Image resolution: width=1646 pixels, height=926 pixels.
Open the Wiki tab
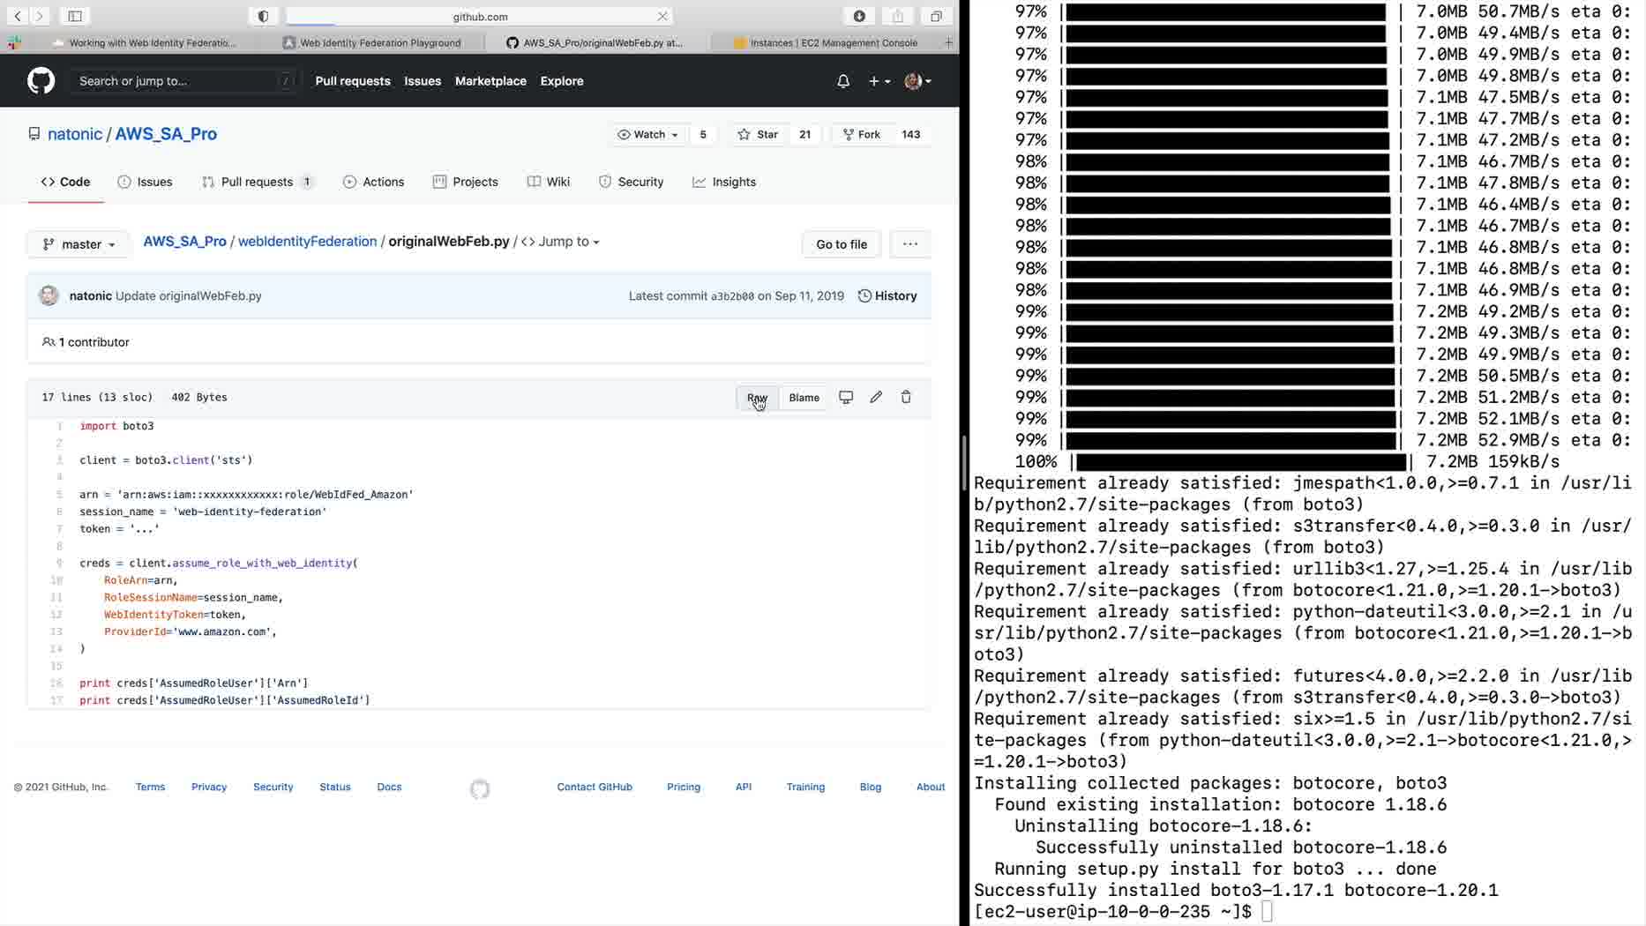(x=549, y=182)
